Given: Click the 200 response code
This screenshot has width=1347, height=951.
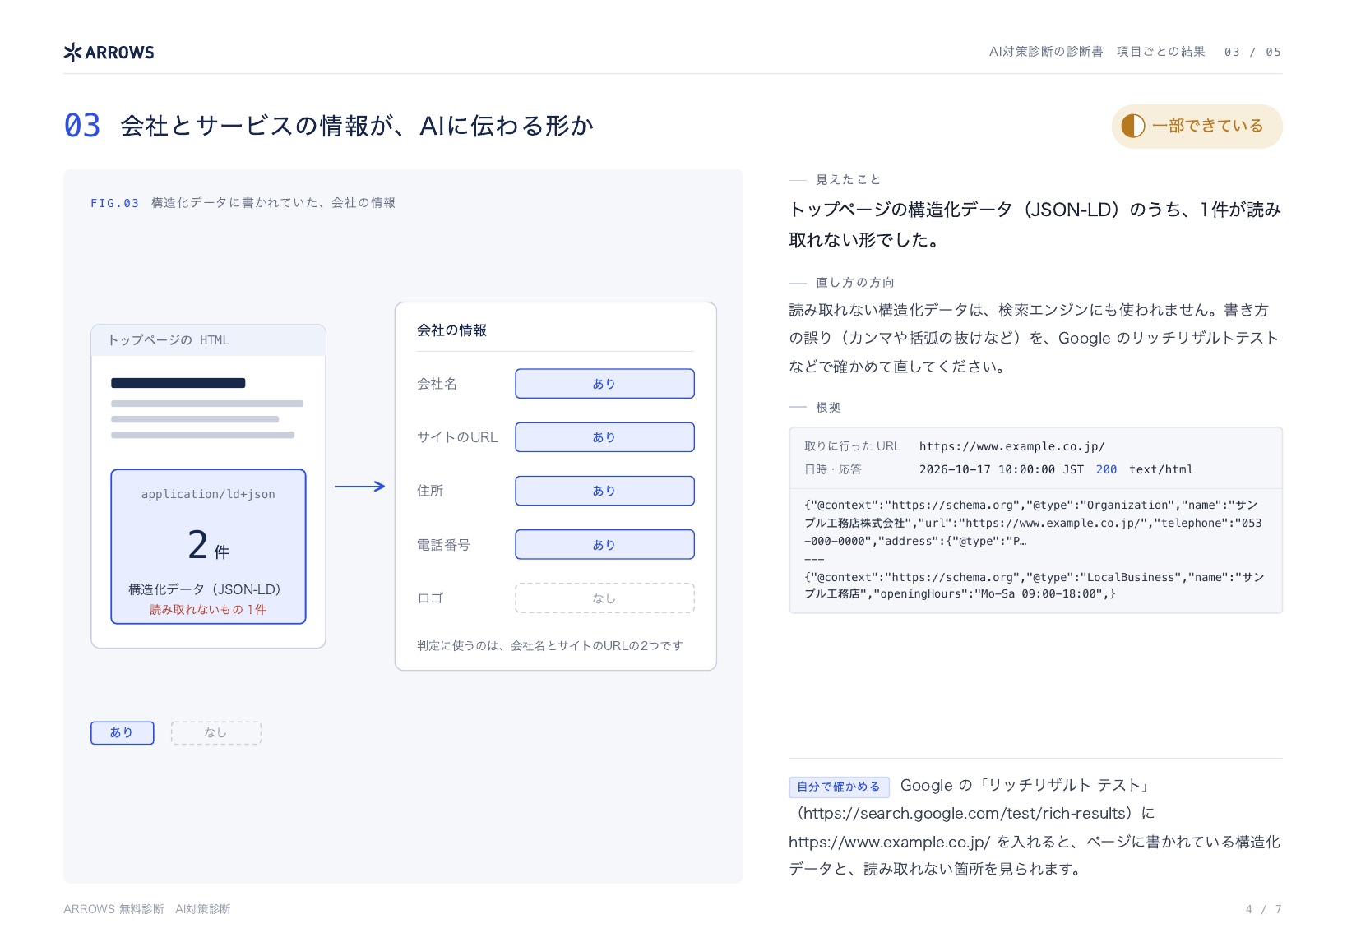Looking at the screenshot, I should tap(1106, 469).
